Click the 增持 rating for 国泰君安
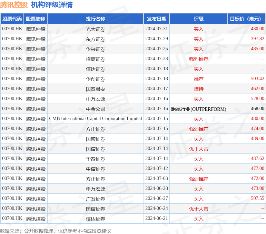Image resolution: width=266 pixels, height=234 pixels. 199,89
